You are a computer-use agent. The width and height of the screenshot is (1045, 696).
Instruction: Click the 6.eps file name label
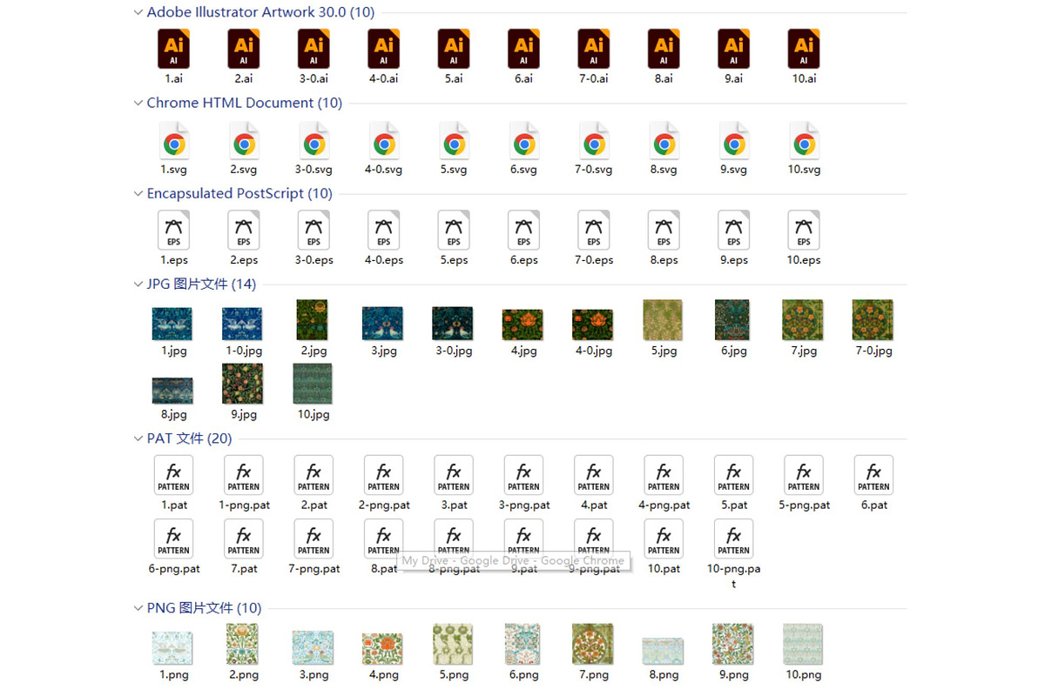[523, 260]
